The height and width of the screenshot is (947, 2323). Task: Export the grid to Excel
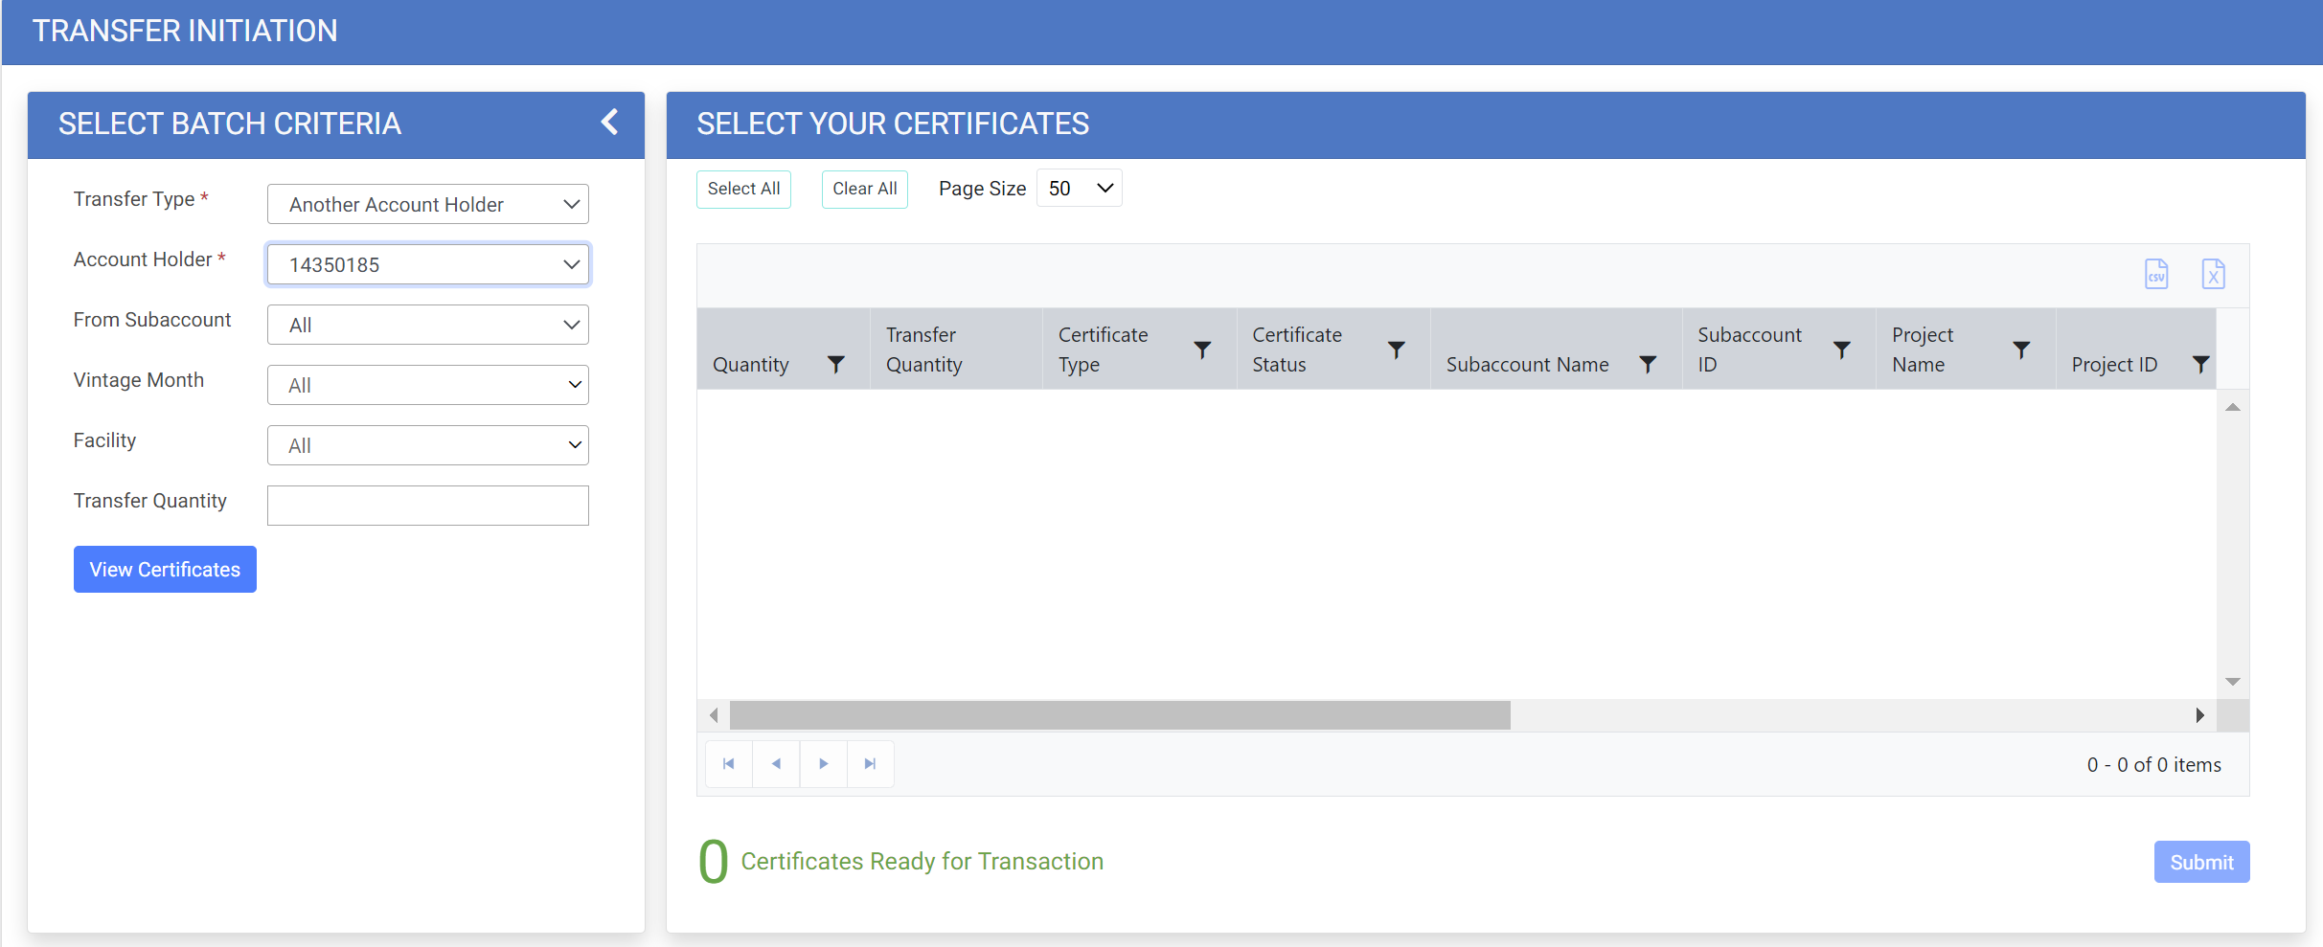2212,274
